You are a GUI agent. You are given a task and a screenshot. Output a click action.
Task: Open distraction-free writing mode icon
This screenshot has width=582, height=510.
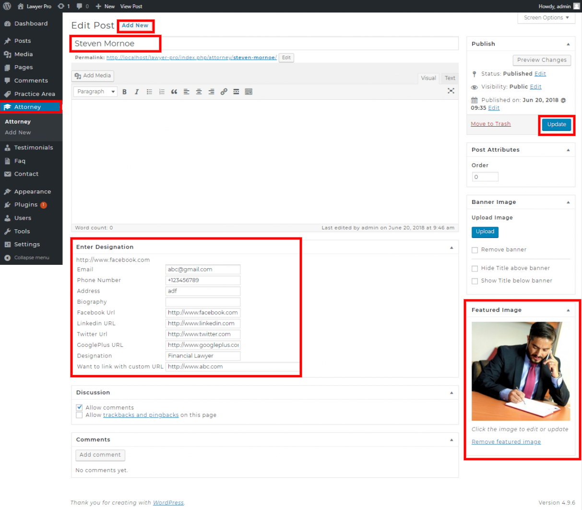pyautogui.click(x=451, y=91)
